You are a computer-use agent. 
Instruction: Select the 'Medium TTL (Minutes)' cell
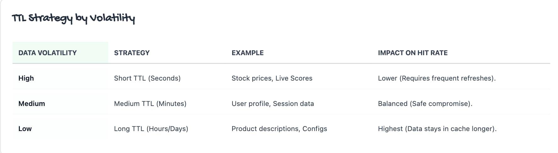(150, 104)
